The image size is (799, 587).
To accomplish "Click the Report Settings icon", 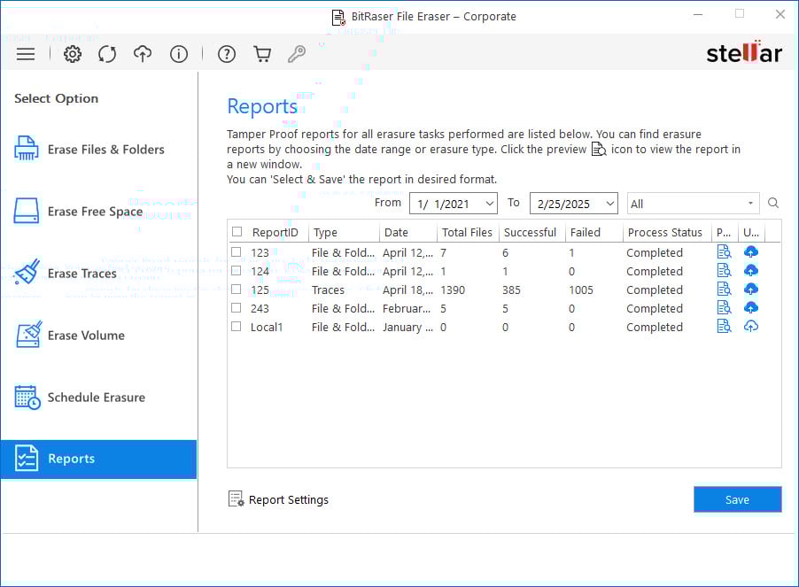I will [x=236, y=499].
